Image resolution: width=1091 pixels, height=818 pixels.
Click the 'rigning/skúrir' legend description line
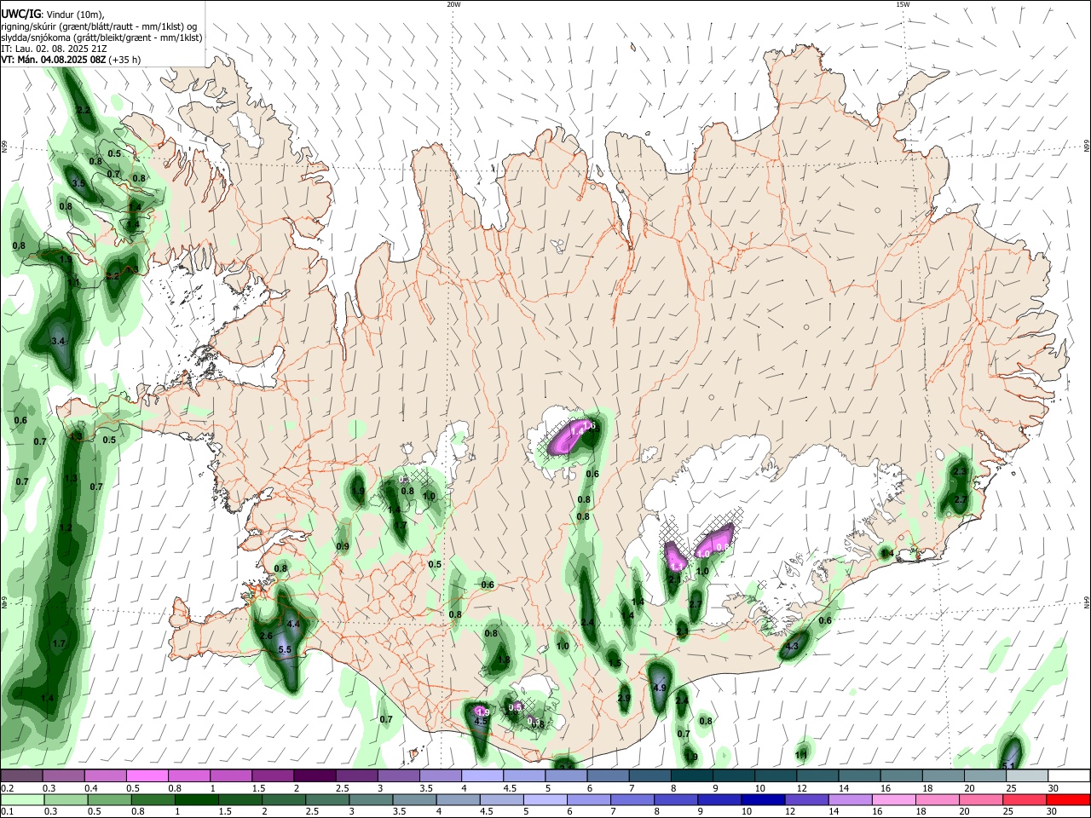click(99, 26)
